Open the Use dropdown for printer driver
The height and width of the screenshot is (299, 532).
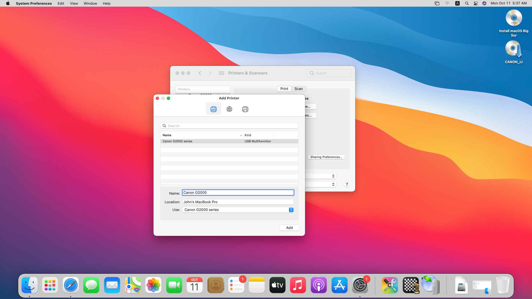pos(291,210)
